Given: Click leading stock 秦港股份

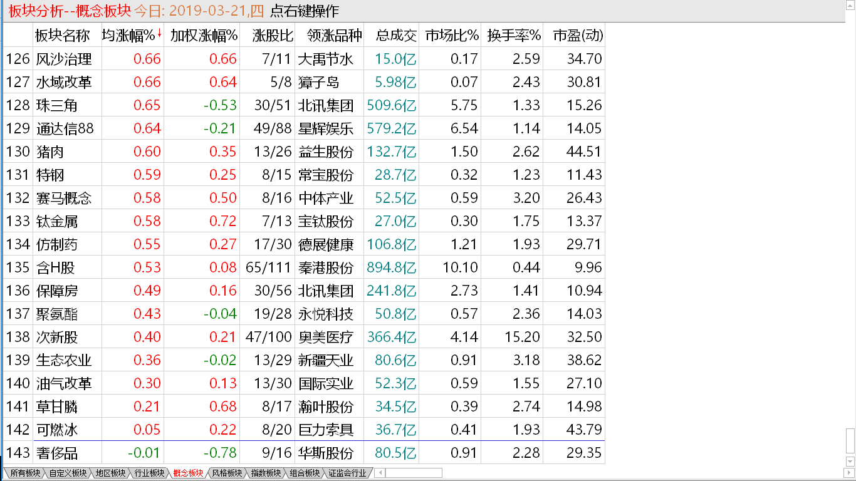Looking at the screenshot, I should (x=326, y=267).
